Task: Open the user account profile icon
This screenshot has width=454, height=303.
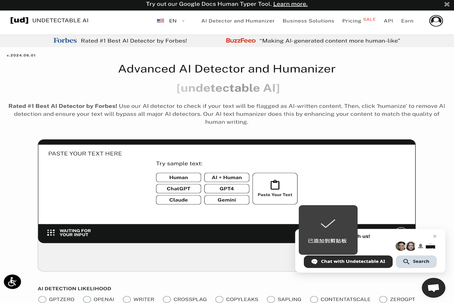Action: tap(436, 21)
